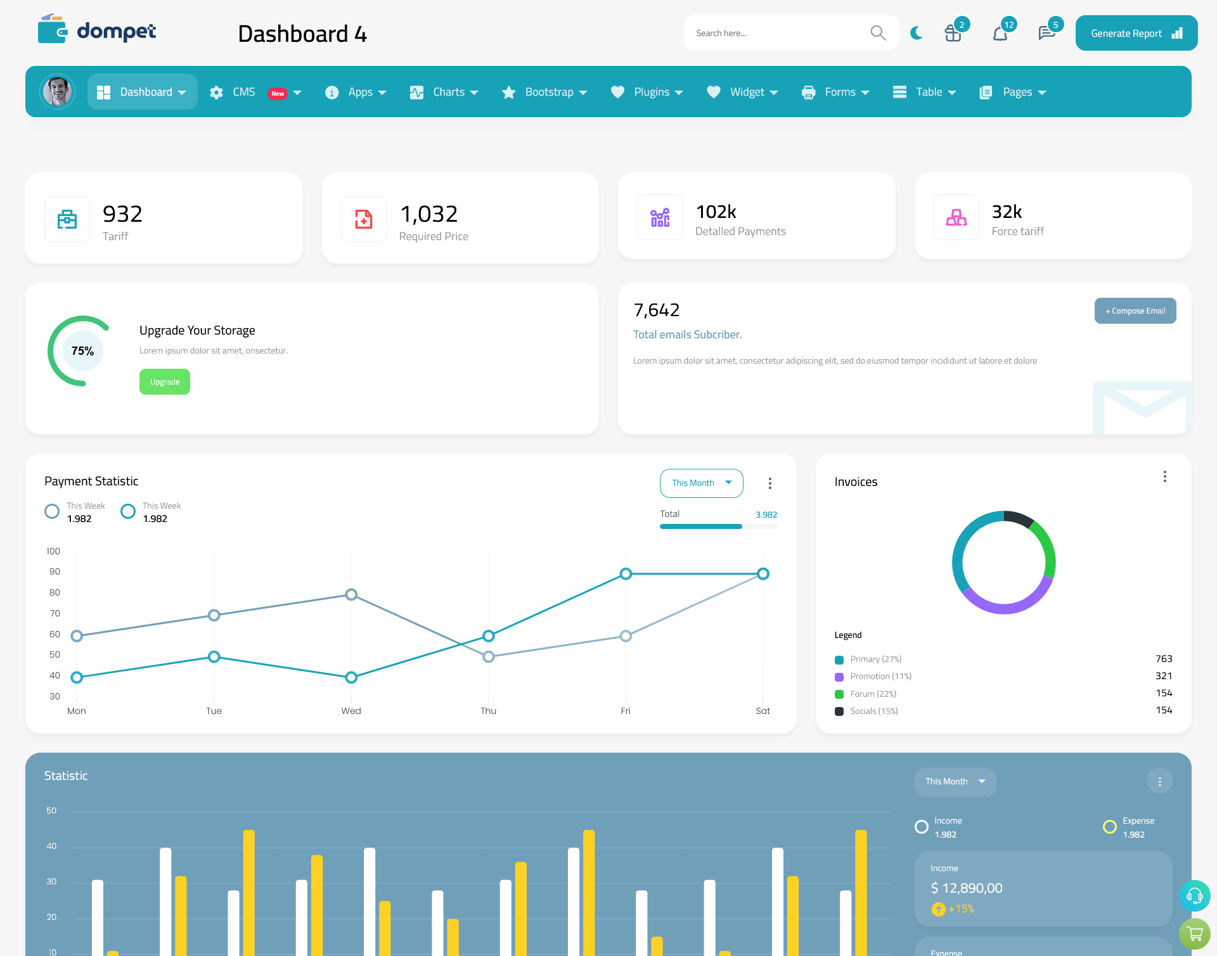Click the dark mode toggle moon icon
Screen dimensions: 1217x956
(916, 32)
